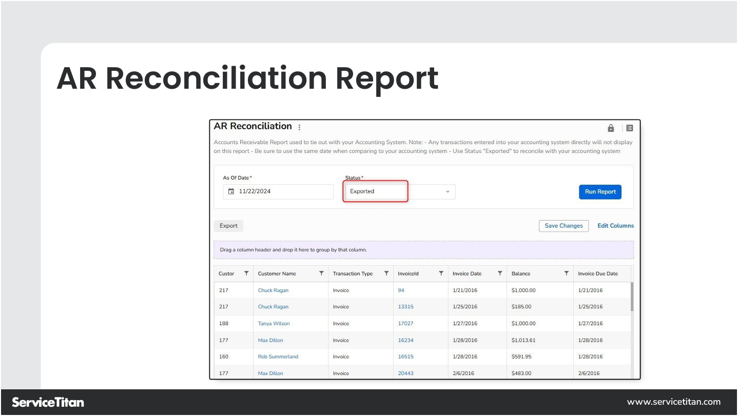The height and width of the screenshot is (416, 738).
Task: Open the Custor column filter icon
Action: tap(247, 273)
